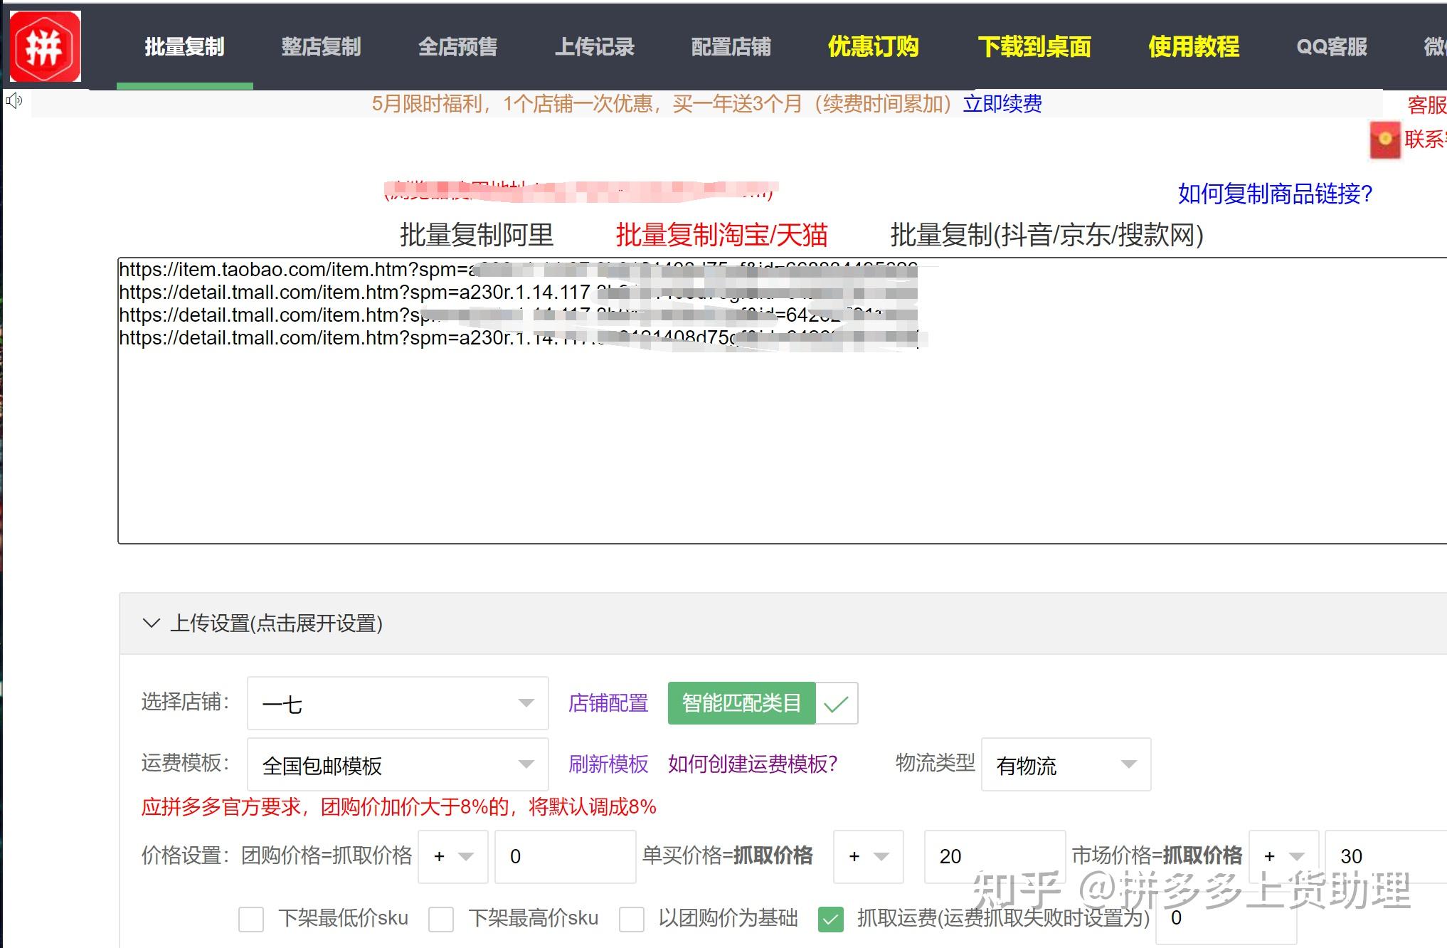1447x948 pixels.
Task: Open 使用教程 in the top bar
Action: click(x=1194, y=47)
